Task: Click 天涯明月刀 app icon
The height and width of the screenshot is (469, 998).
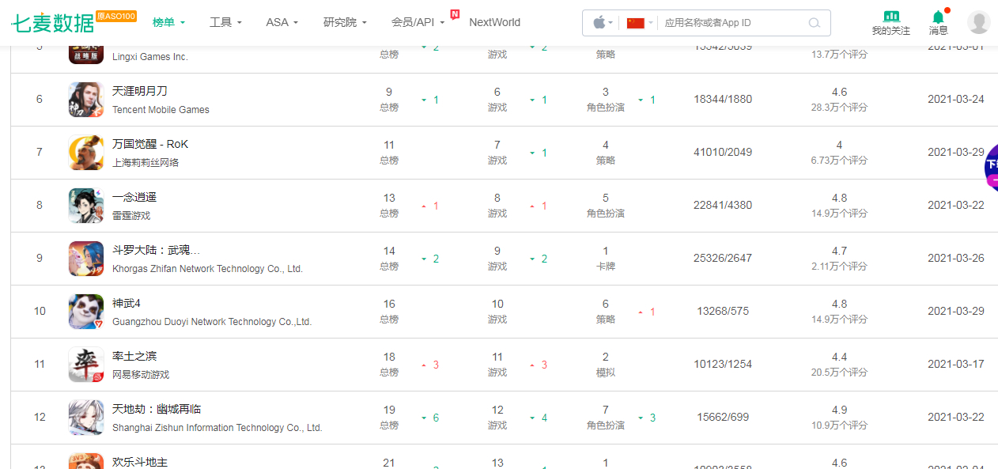Action: [x=86, y=100]
